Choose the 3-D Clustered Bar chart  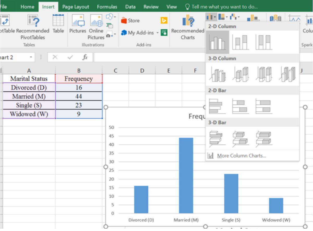[x=217, y=138]
